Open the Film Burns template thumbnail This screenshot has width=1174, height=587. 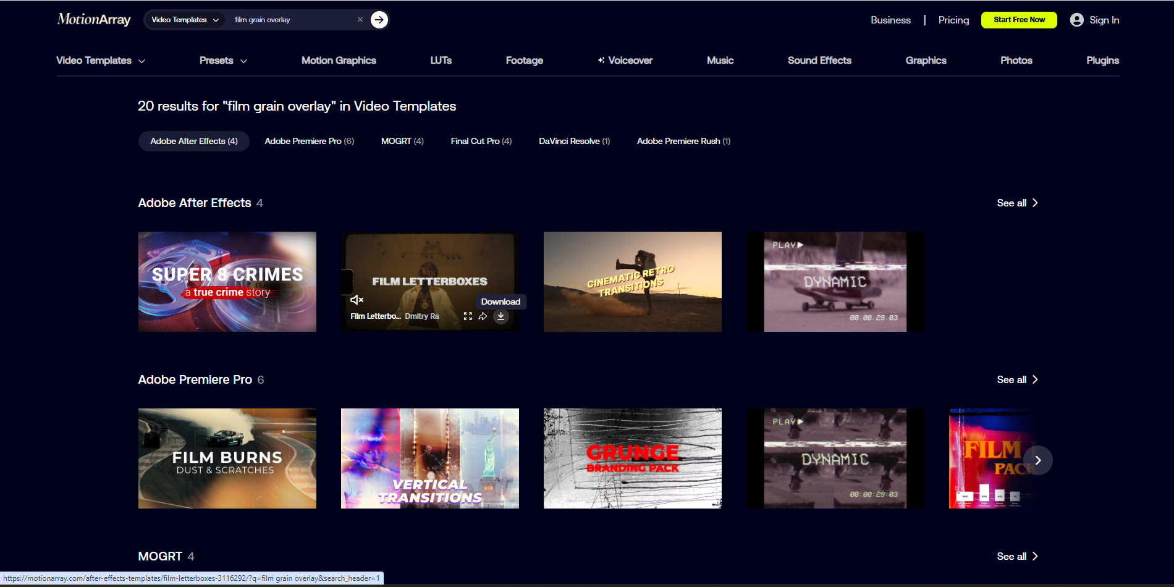(227, 458)
